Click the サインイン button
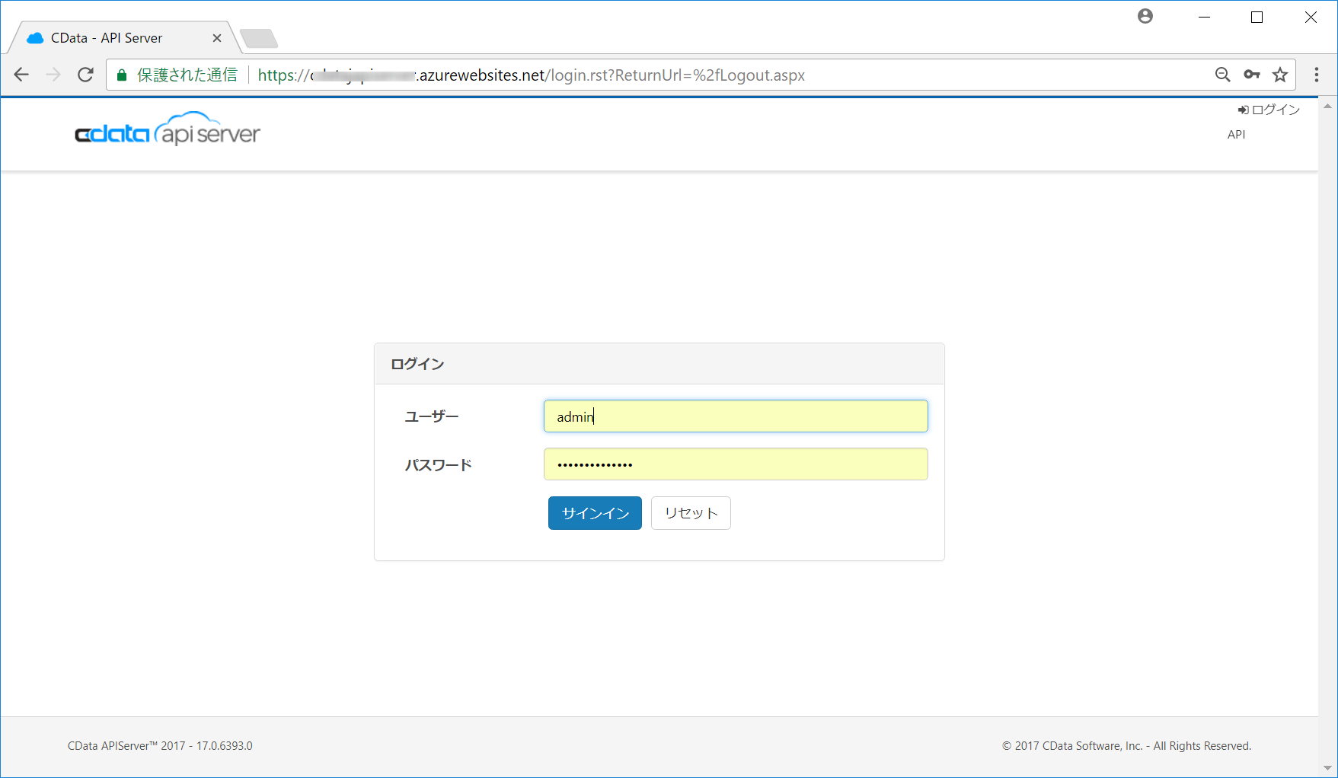The image size is (1338, 778). coord(594,513)
